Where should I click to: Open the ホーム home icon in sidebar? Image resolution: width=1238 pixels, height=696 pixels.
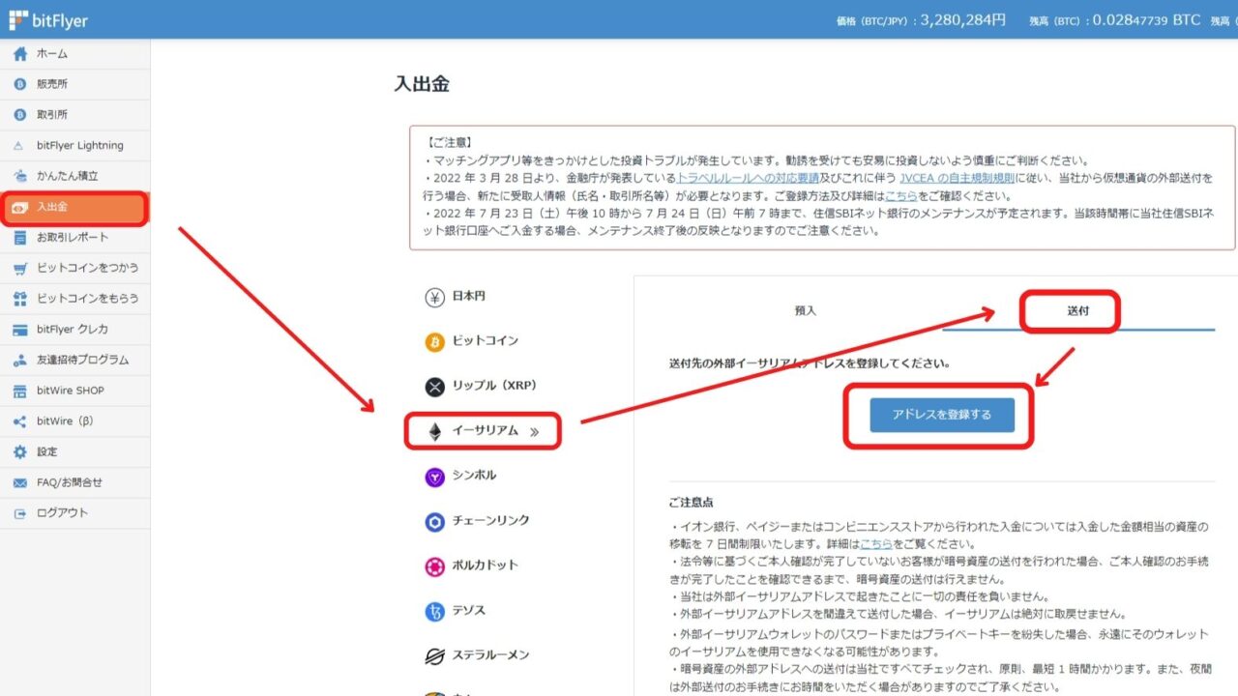[x=19, y=54]
